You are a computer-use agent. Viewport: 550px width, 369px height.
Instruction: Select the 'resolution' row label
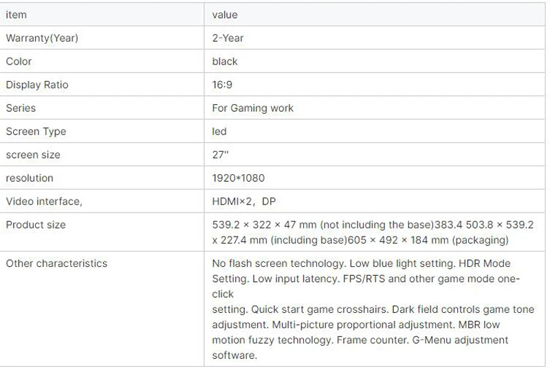[x=30, y=178]
